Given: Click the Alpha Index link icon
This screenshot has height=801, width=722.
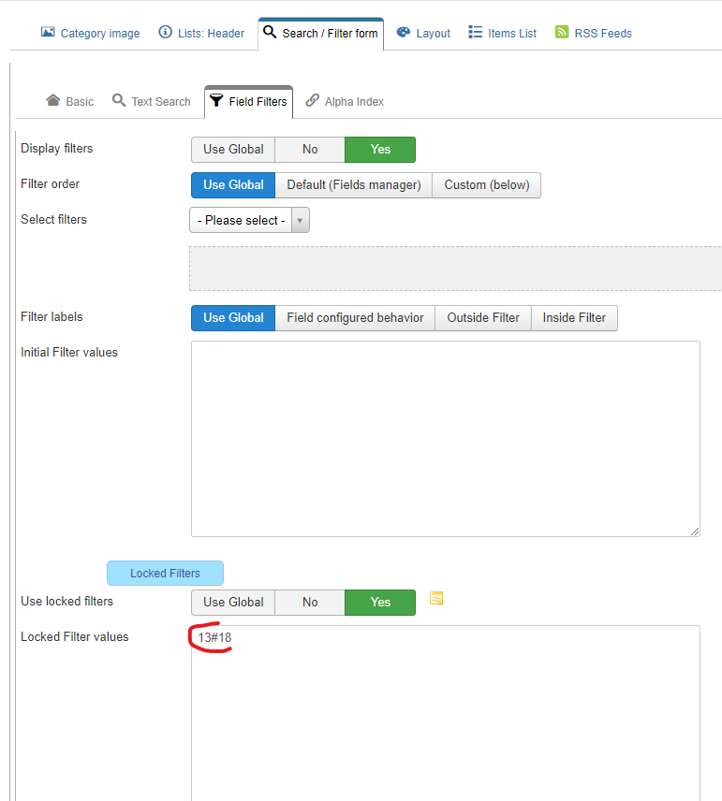Looking at the screenshot, I should coord(313,100).
